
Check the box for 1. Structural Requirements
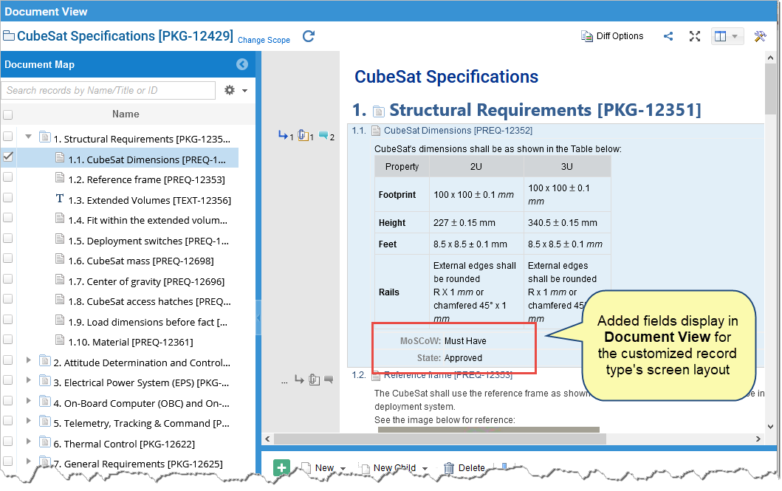(7, 136)
